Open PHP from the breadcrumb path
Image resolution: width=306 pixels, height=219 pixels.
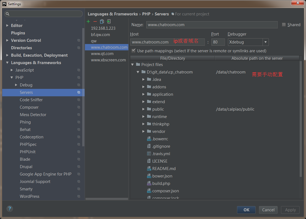point(146,14)
